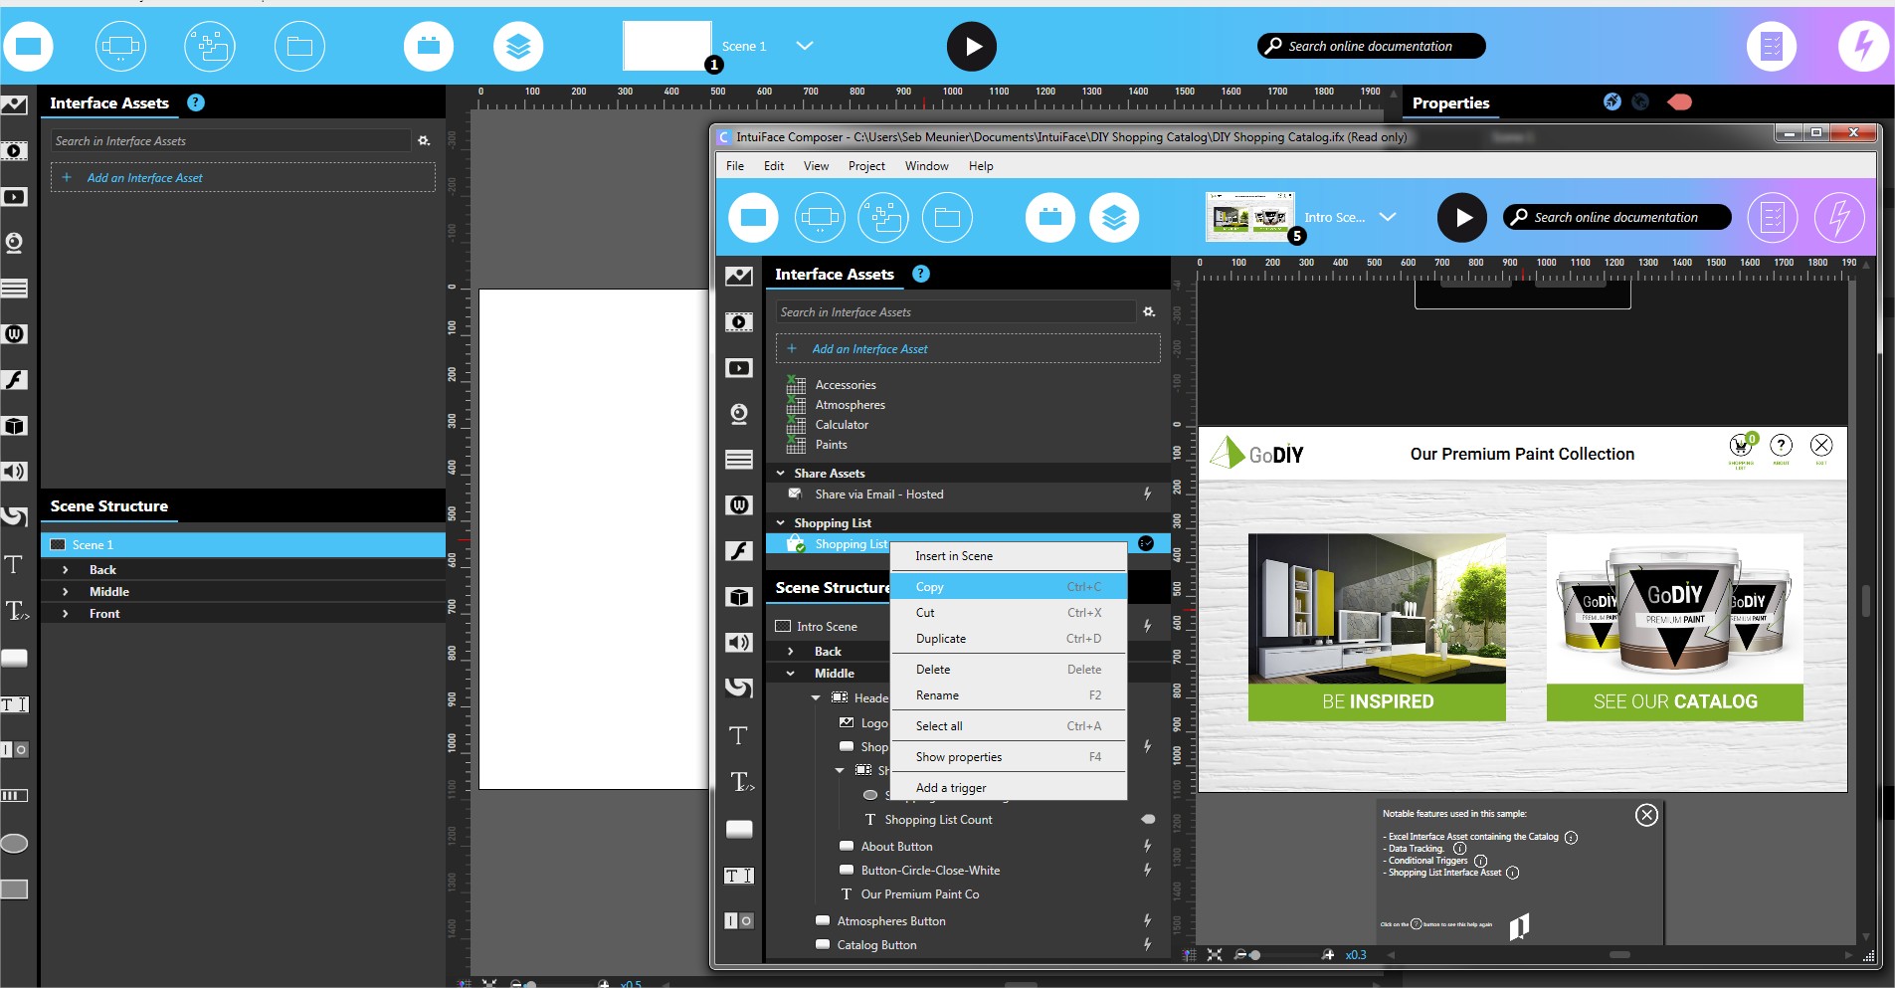
Task: Click the shopping cart icon in scene header
Action: pyautogui.click(x=1741, y=446)
